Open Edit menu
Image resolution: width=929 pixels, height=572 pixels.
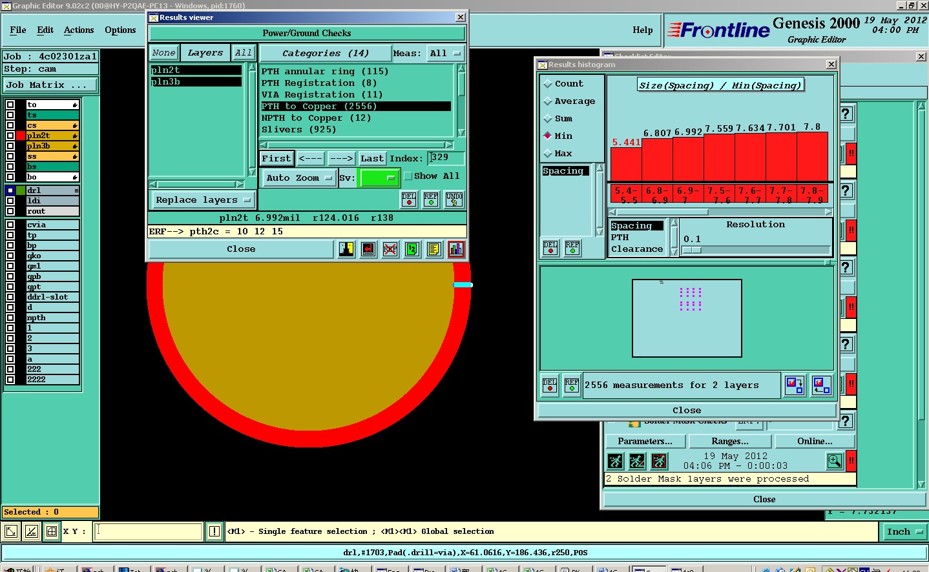click(45, 30)
